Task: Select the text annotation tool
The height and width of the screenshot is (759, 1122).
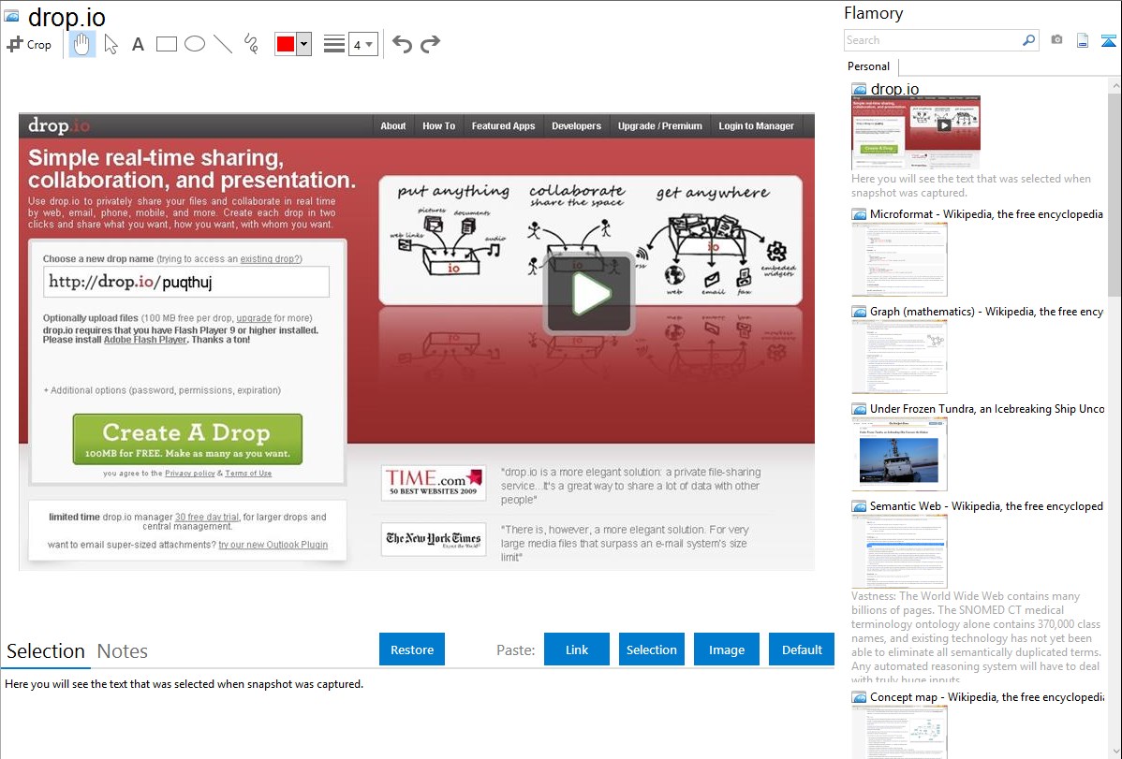Action: [x=138, y=44]
